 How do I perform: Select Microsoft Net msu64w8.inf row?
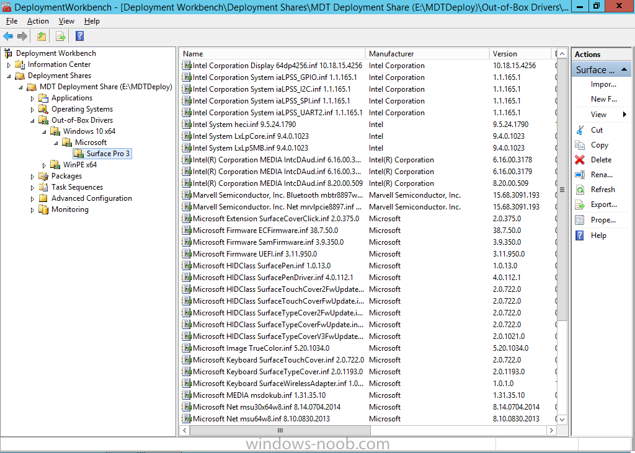(368, 418)
